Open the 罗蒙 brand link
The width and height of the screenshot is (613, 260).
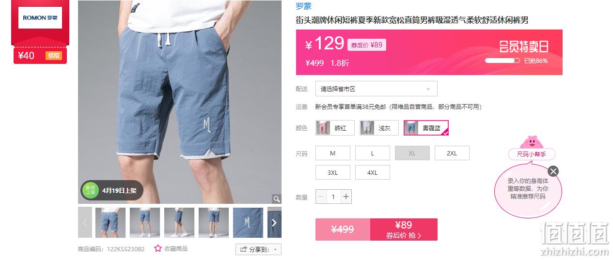(304, 6)
